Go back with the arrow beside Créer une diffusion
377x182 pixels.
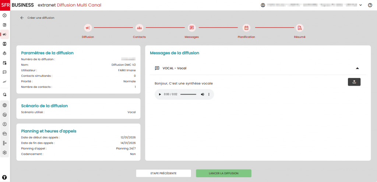[22, 18]
